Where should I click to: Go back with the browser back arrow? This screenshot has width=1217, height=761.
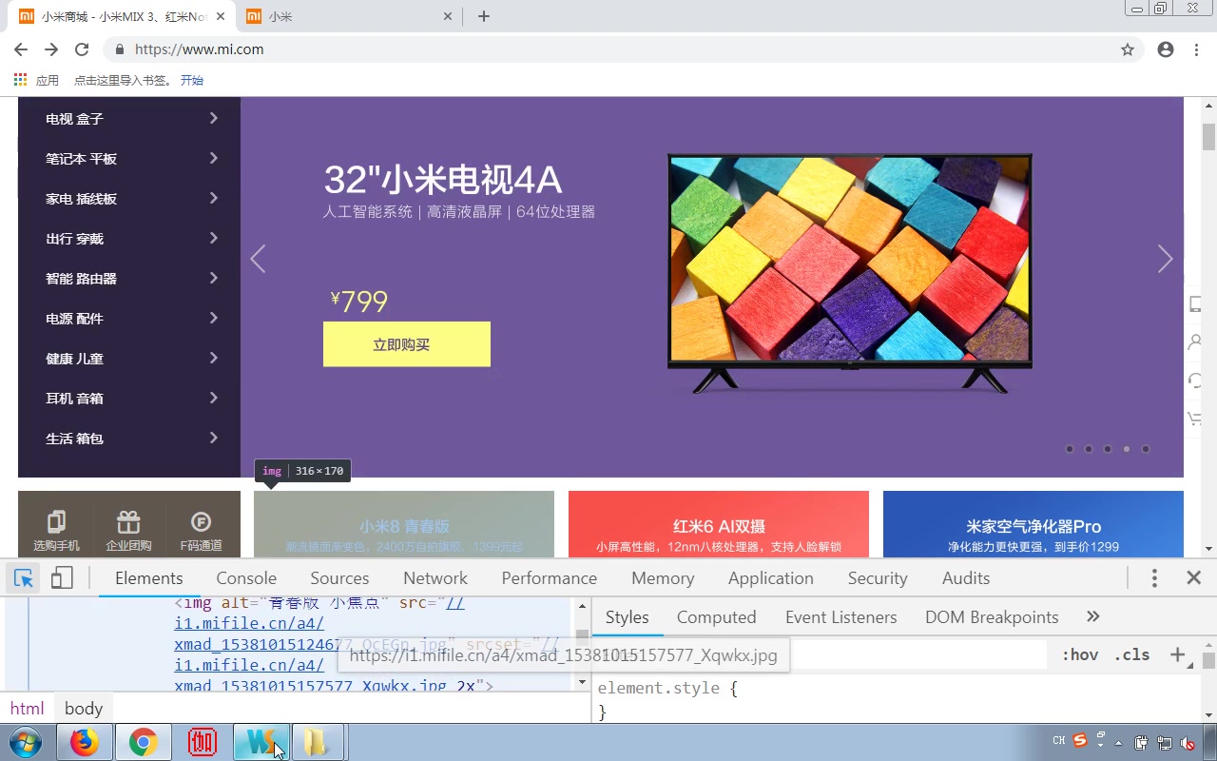[x=21, y=49]
